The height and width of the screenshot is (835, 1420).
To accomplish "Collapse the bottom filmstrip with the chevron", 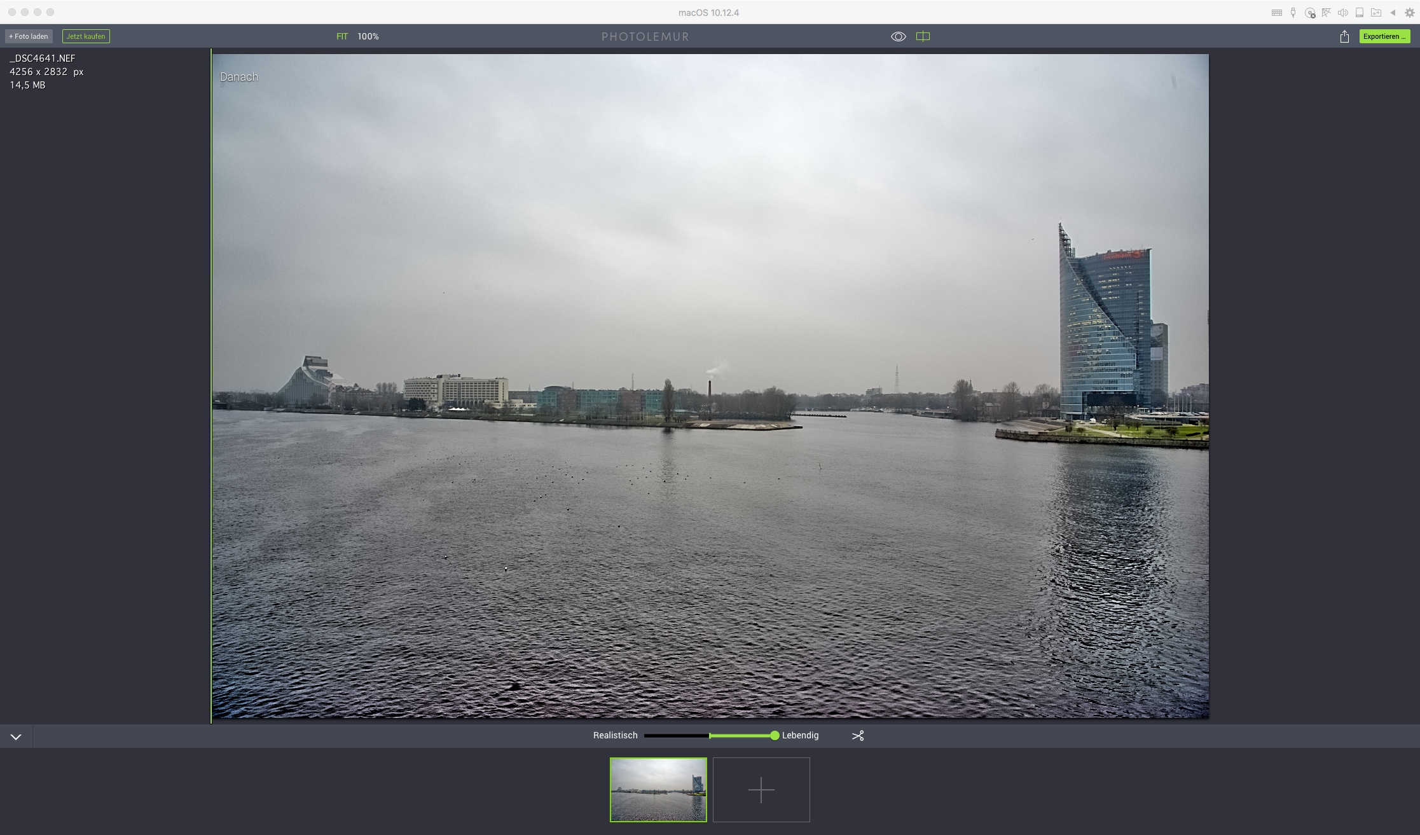I will pos(16,736).
